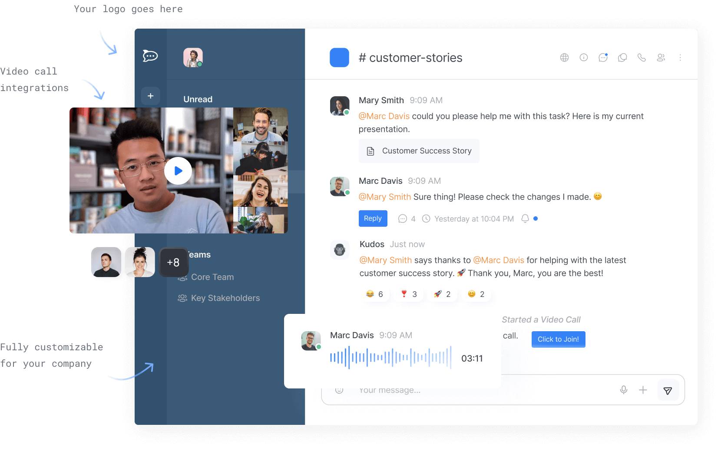This screenshot has height=450, width=721.
Task: Click the Kudos bot avatar
Action: pos(340,250)
